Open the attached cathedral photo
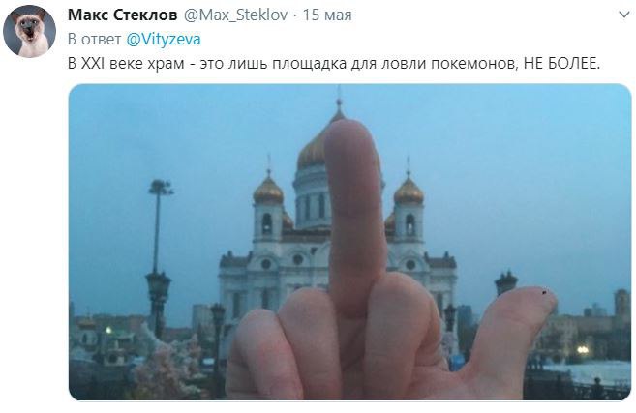636x413 pixels. click(x=350, y=242)
